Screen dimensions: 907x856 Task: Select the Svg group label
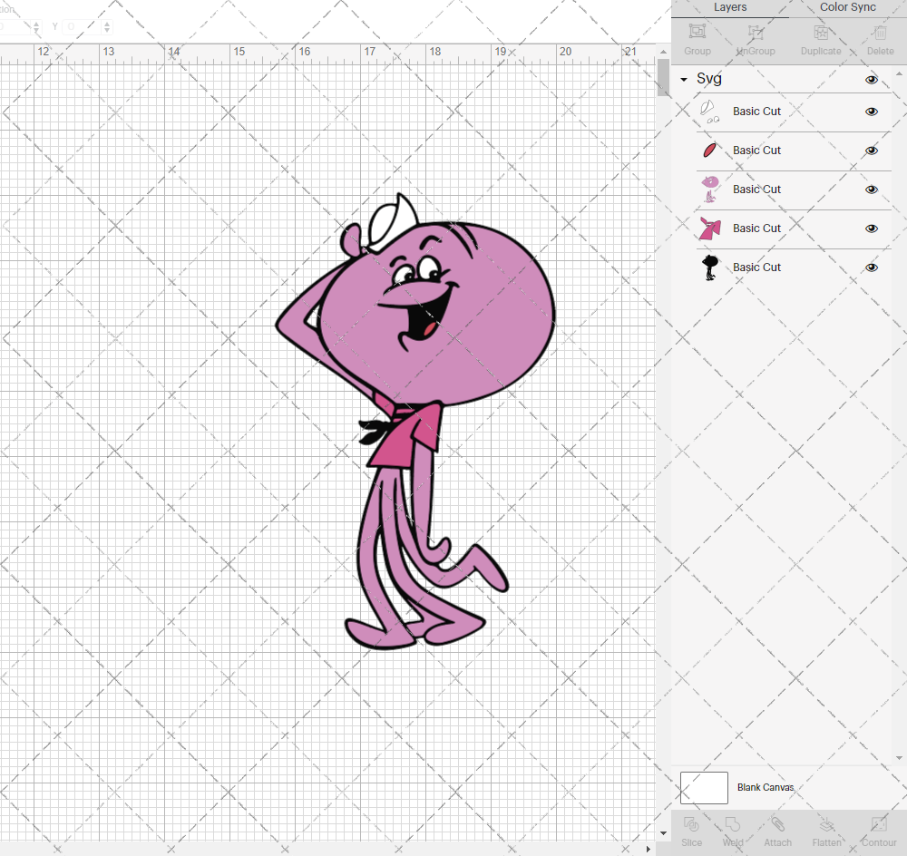(x=708, y=79)
